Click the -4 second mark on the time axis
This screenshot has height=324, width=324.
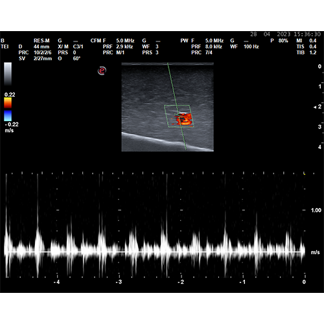[56, 282]
